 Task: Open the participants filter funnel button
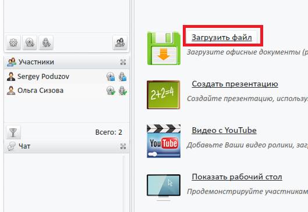point(13,132)
